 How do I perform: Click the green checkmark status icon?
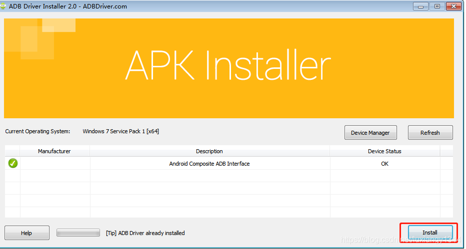pyautogui.click(x=13, y=163)
